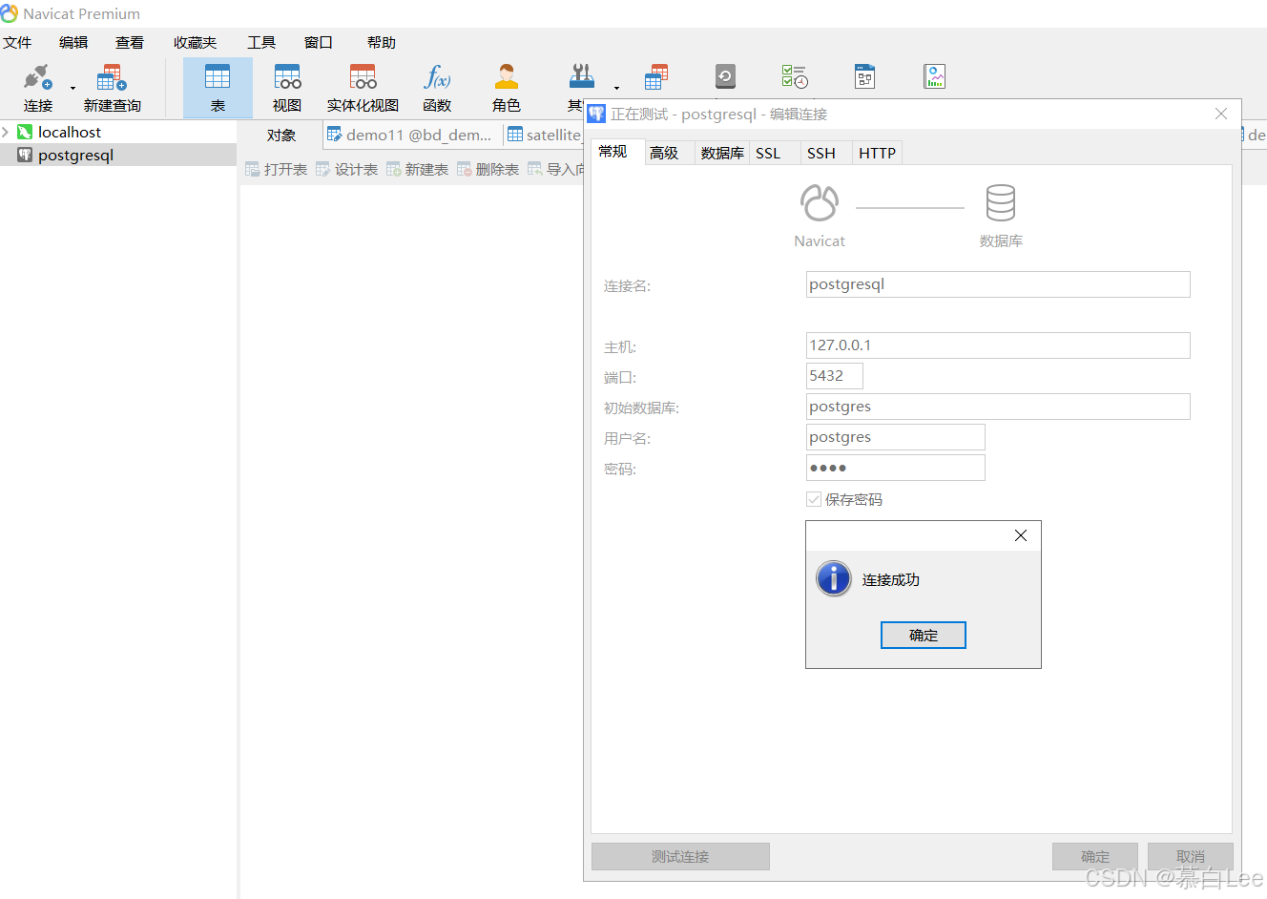
Task: Select the Table (表) toolbar icon
Action: (x=218, y=89)
